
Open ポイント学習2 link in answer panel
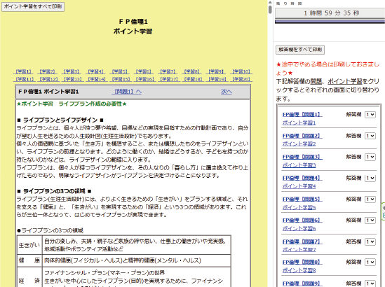[x=299, y=144]
